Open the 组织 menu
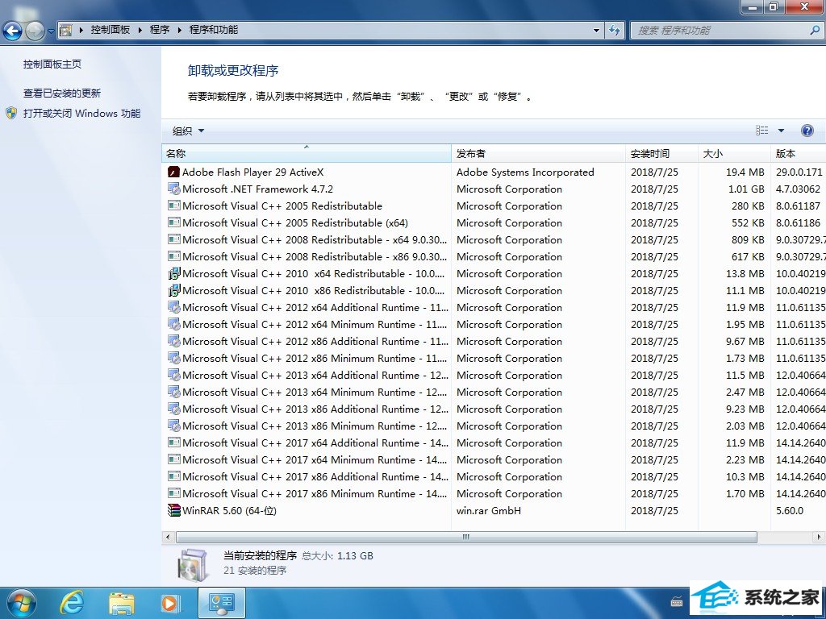The height and width of the screenshot is (619, 826). click(x=188, y=131)
